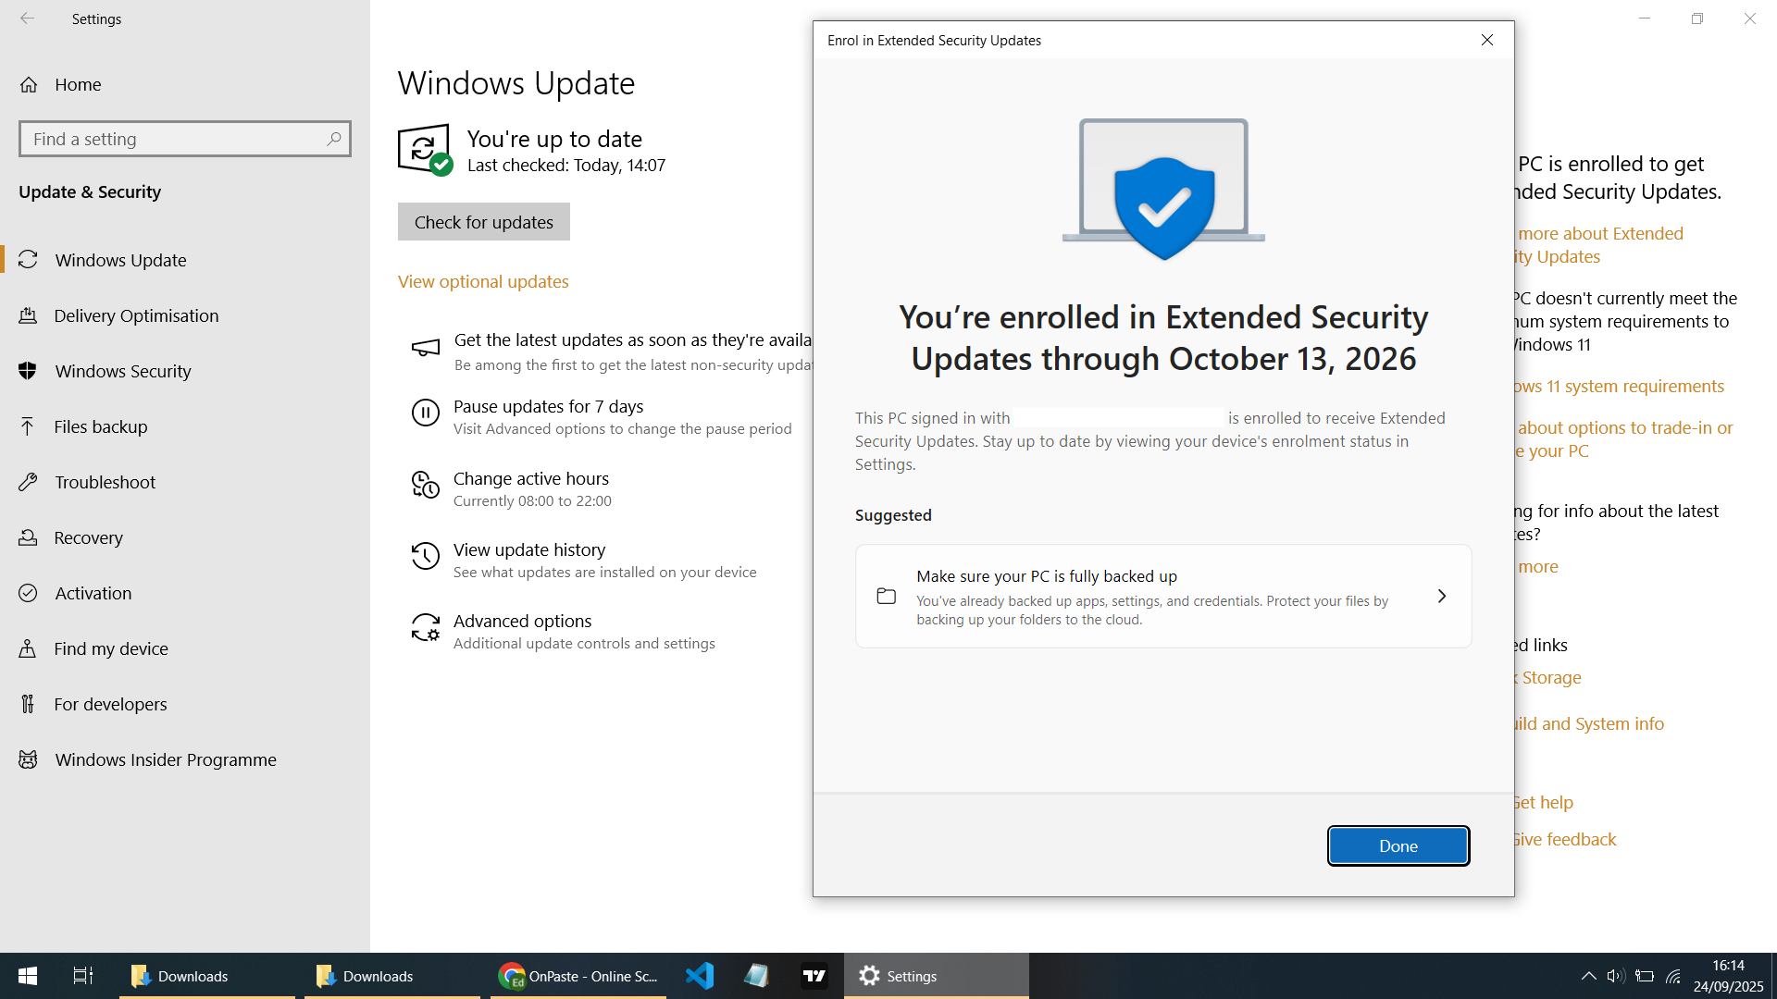Click Check for updates button
Screen dimensions: 1777x999
tap(483, 222)
